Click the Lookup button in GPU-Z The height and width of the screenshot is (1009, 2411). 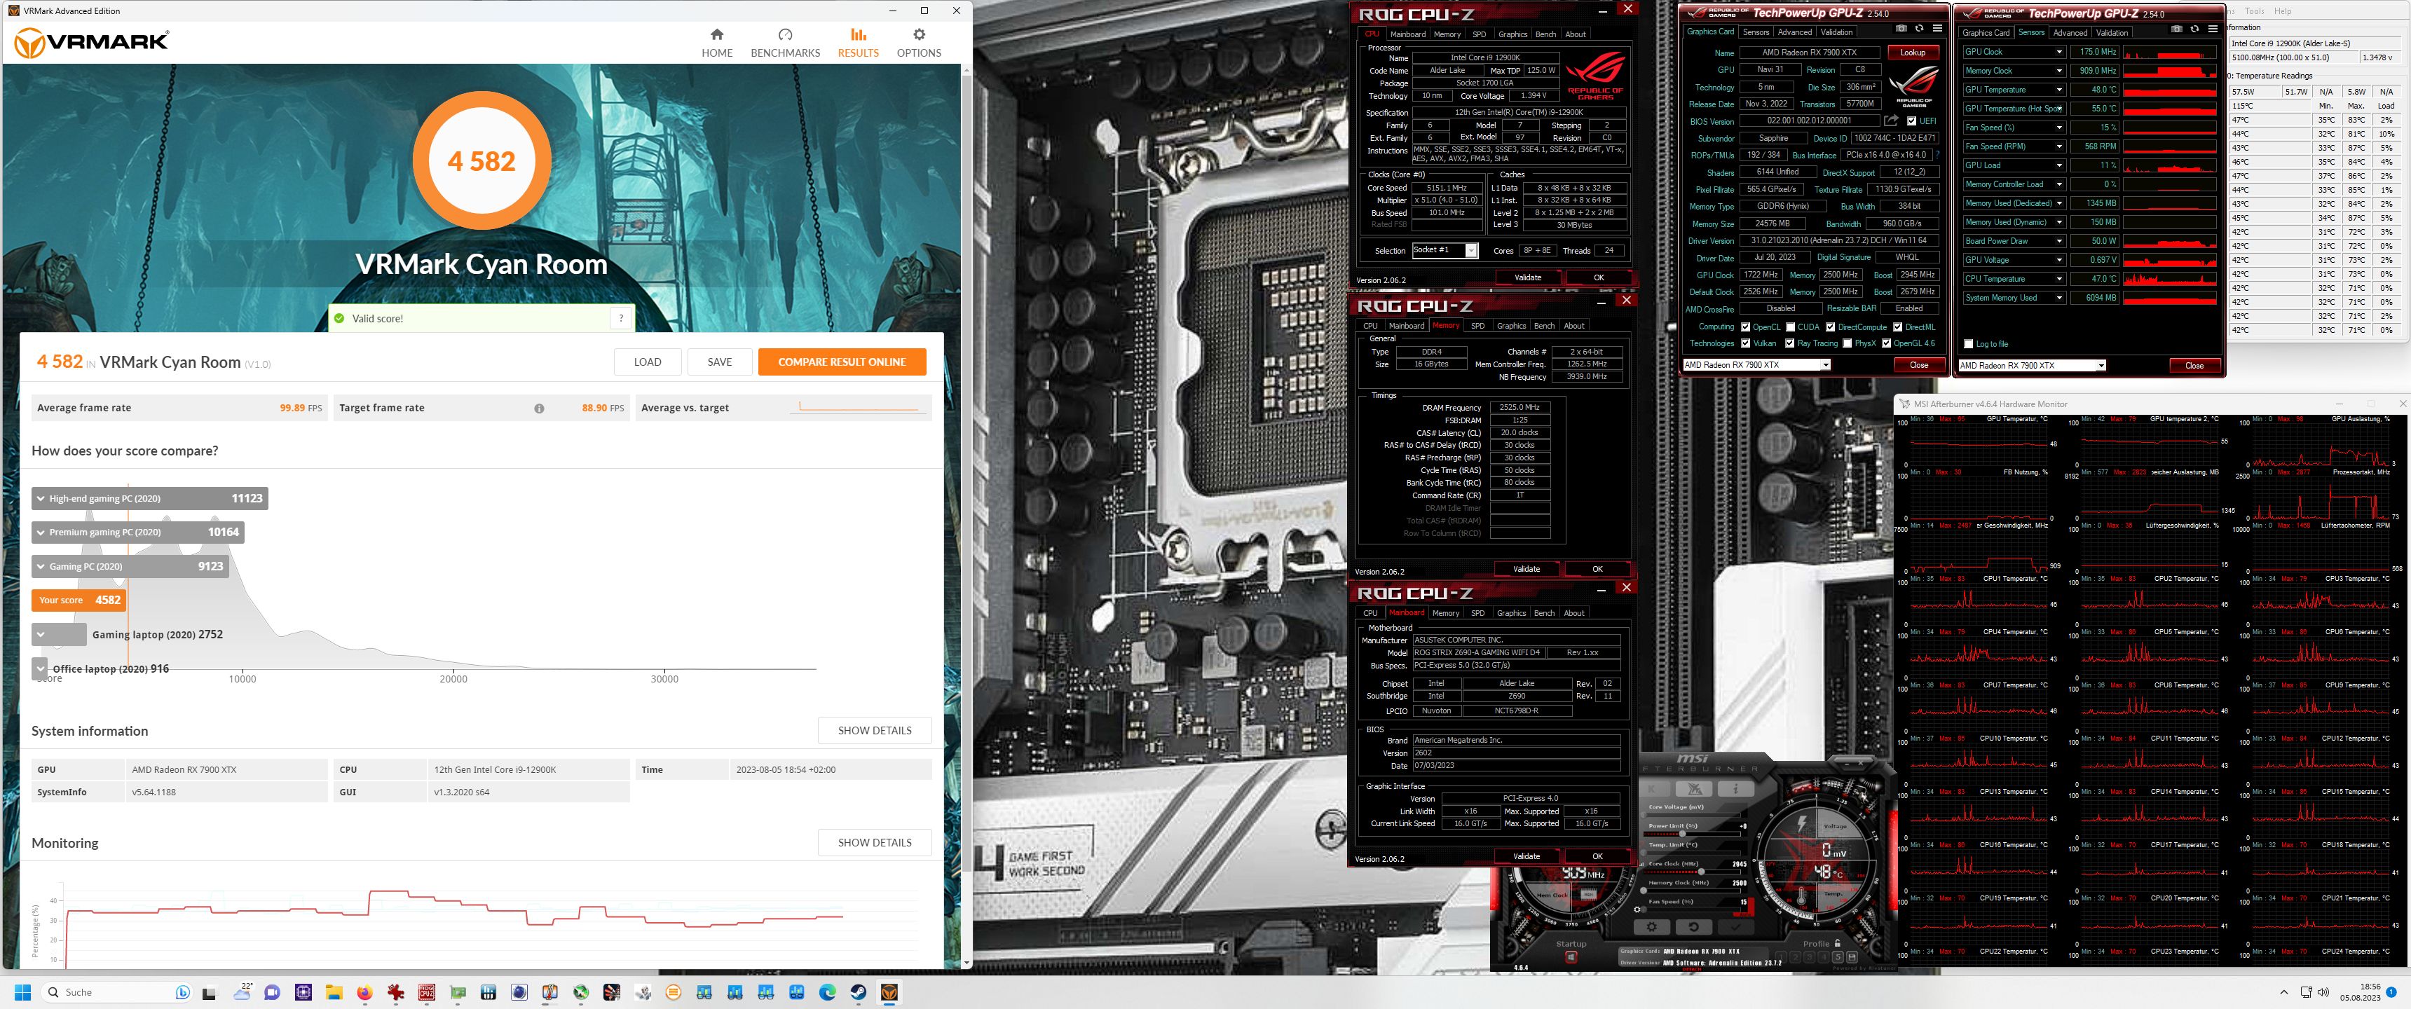click(1913, 53)
